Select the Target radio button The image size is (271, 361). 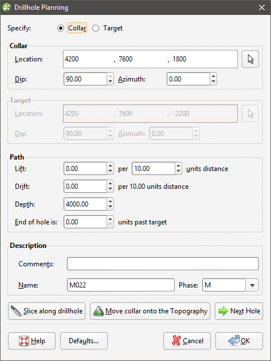click(96, 28)
